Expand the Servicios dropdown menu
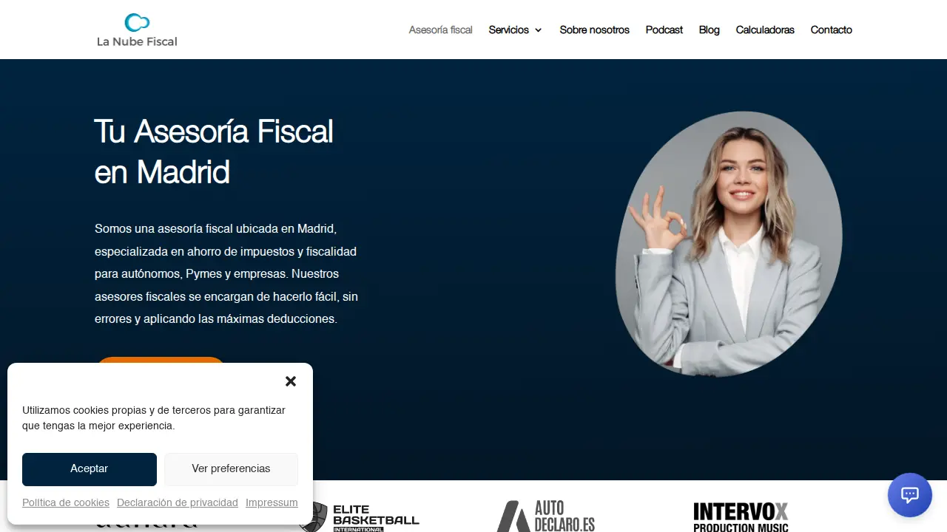The height and width of the screenshot is (532, 947). coord(515,30)
